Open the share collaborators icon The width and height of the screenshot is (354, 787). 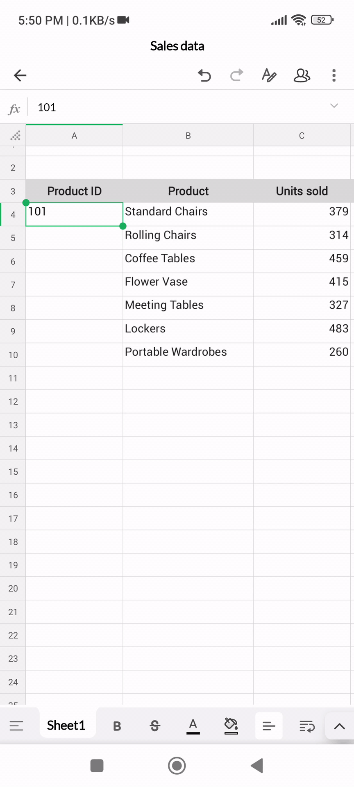[x=302, y=75]
